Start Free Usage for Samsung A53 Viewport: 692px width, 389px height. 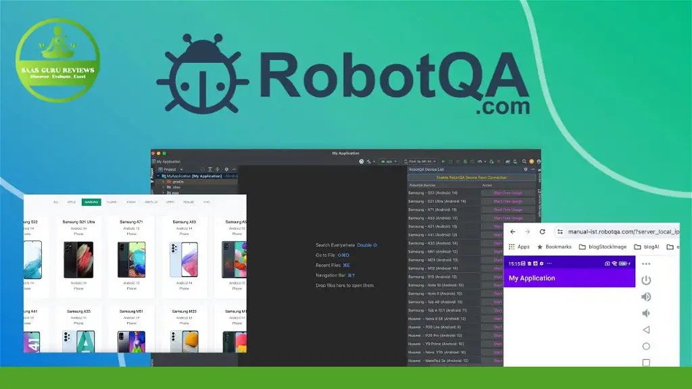508,218
